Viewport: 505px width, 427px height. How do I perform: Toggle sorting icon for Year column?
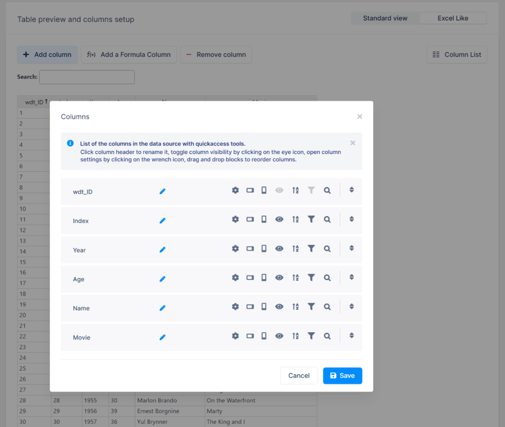tap(296, 248)
